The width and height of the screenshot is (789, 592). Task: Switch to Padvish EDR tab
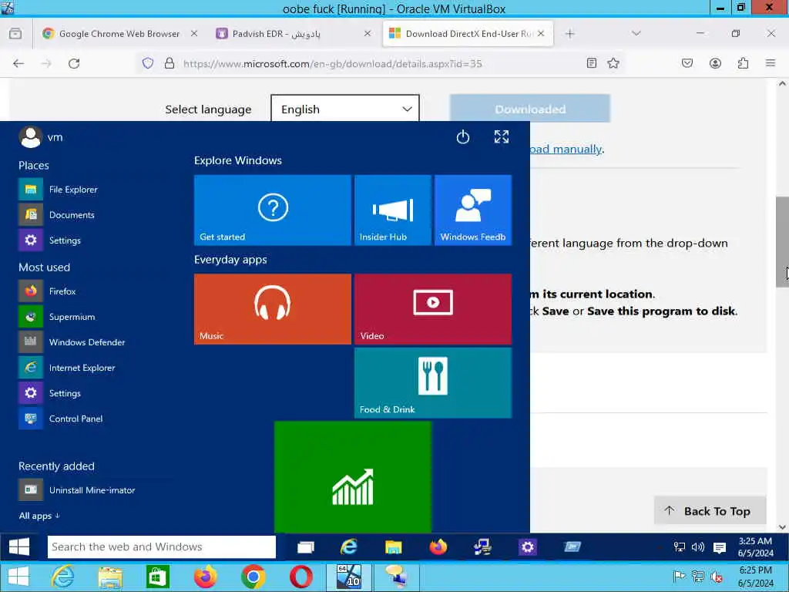(x=294, y=33)
